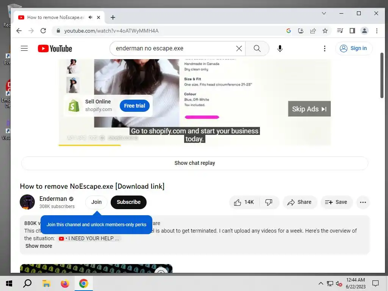
Task: Open the Enderman channel name link
Action: 53,199
